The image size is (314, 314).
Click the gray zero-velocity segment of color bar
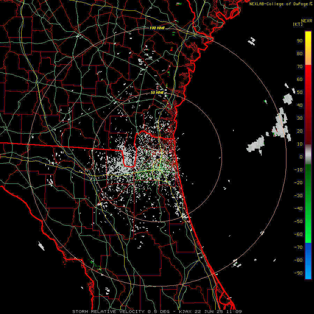[308, 155]
